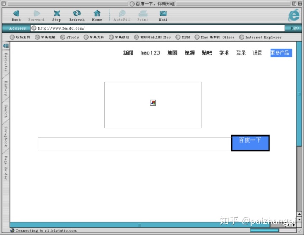This screenshot has height=235, width=304.
Task: Click the 'Connecting to s1.bdstatic.com' status text
Action: pyautogui.click(x=46, y=230)
